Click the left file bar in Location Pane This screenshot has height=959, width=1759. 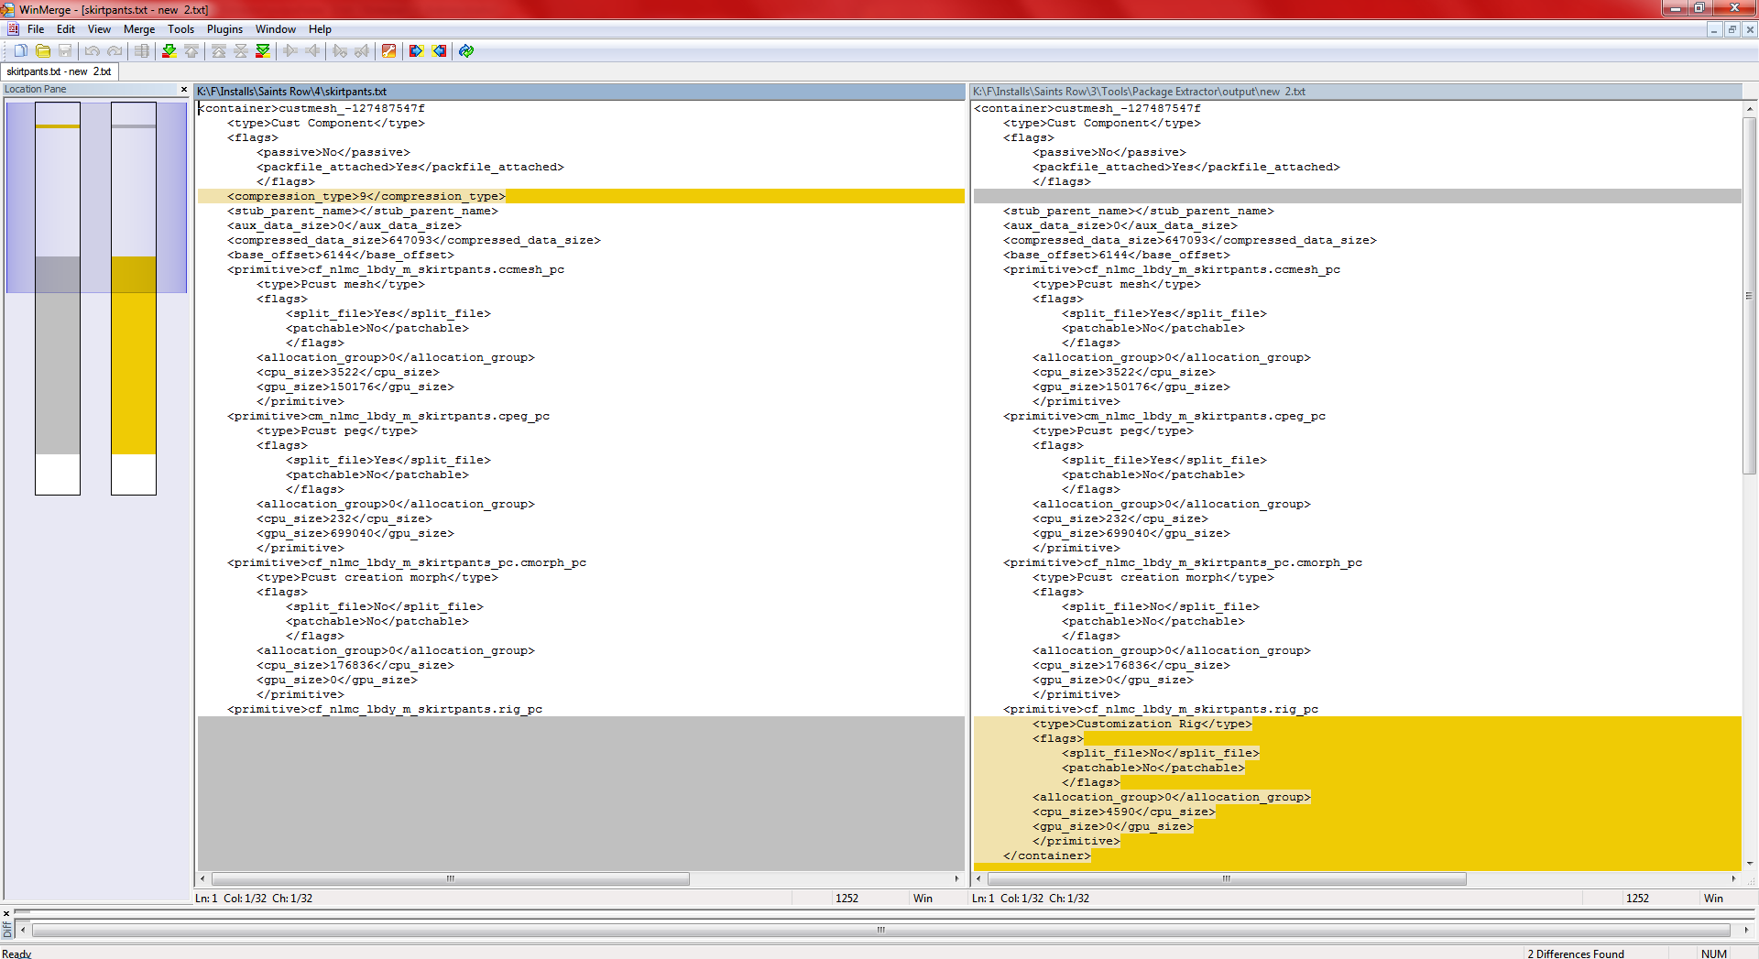tap(58, 299)
